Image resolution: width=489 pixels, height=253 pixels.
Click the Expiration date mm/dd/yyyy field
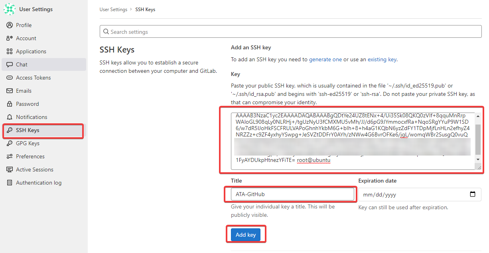point(420,195)
